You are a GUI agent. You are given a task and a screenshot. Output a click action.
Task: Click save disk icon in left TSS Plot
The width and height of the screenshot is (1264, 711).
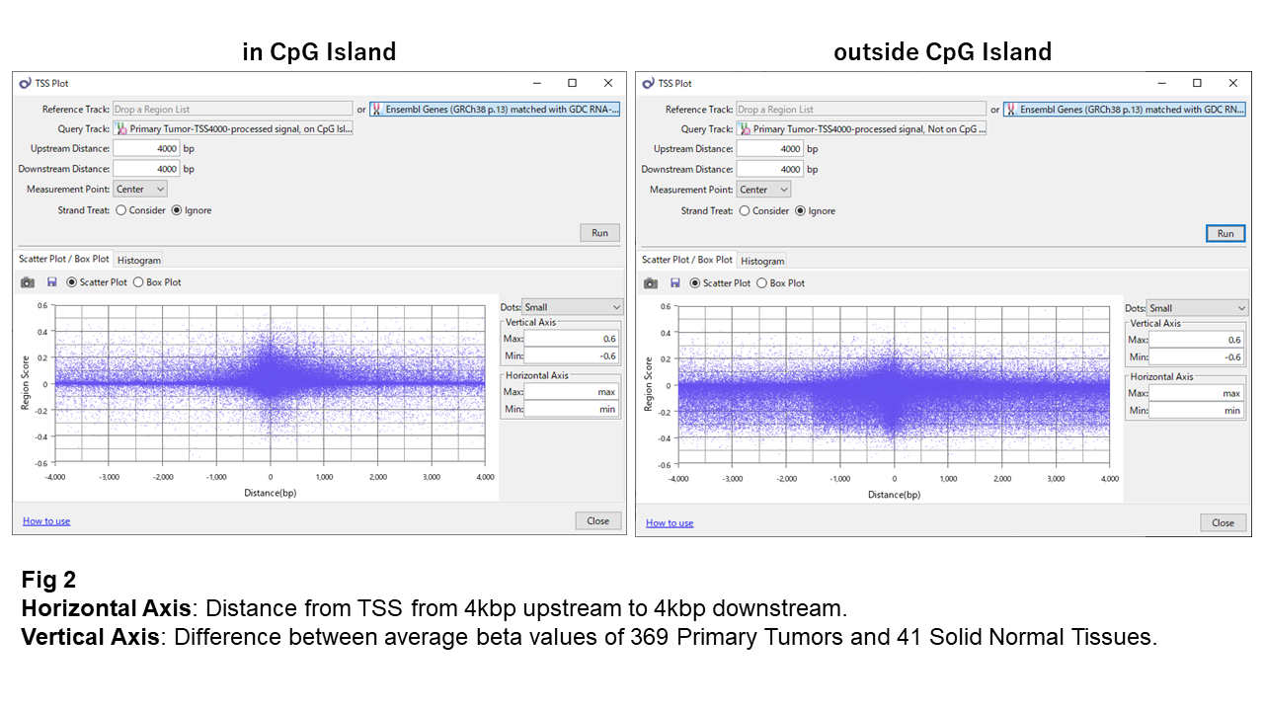point(51,282)
